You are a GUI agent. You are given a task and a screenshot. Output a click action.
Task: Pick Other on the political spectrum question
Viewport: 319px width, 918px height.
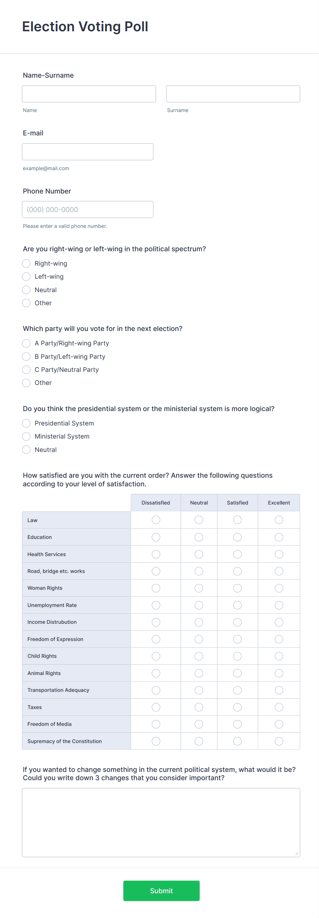[x=26, y=303]
